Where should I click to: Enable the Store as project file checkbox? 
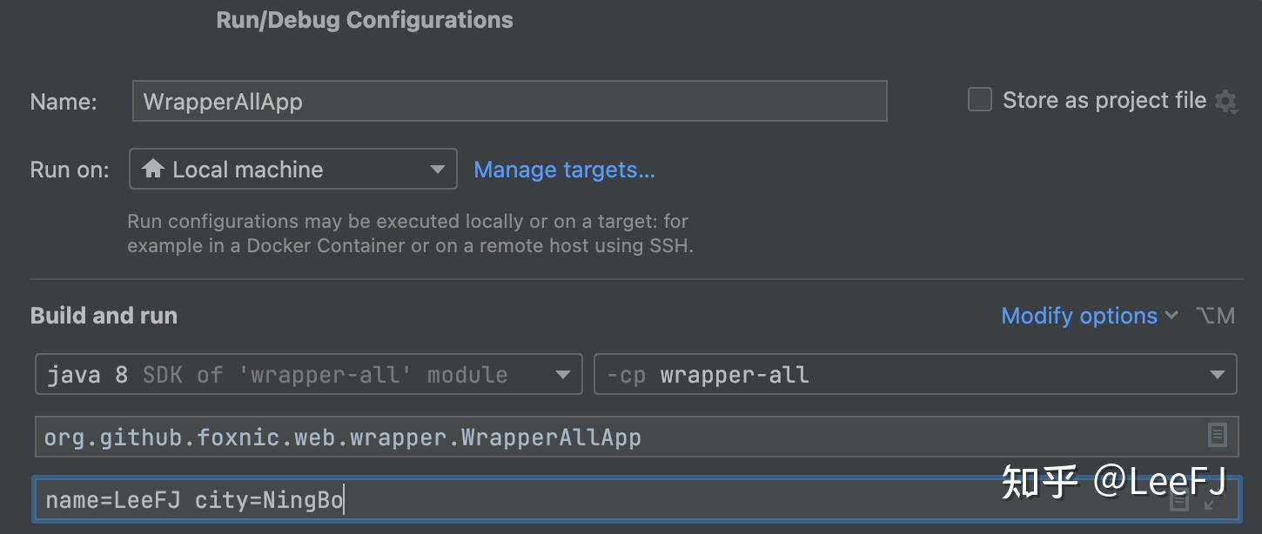pyautogui.click(x=980, y=100)
